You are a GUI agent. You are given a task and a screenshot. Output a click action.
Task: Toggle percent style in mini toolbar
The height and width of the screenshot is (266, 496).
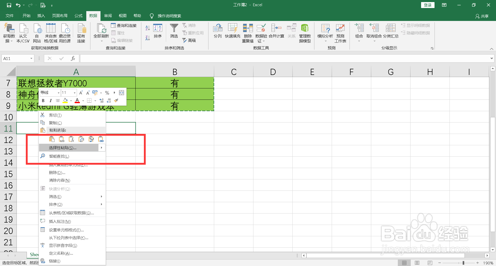tap(107, 93)
